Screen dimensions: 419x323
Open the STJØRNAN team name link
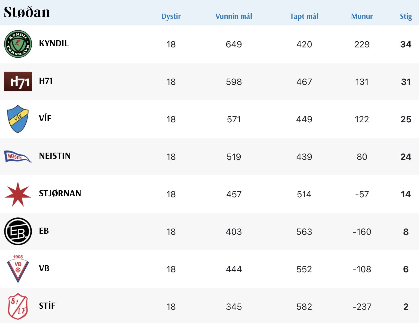[60, 193]
